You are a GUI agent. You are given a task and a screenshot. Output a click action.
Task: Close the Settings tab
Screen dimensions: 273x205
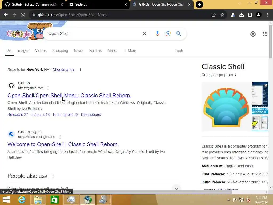[x=126, y=5]
